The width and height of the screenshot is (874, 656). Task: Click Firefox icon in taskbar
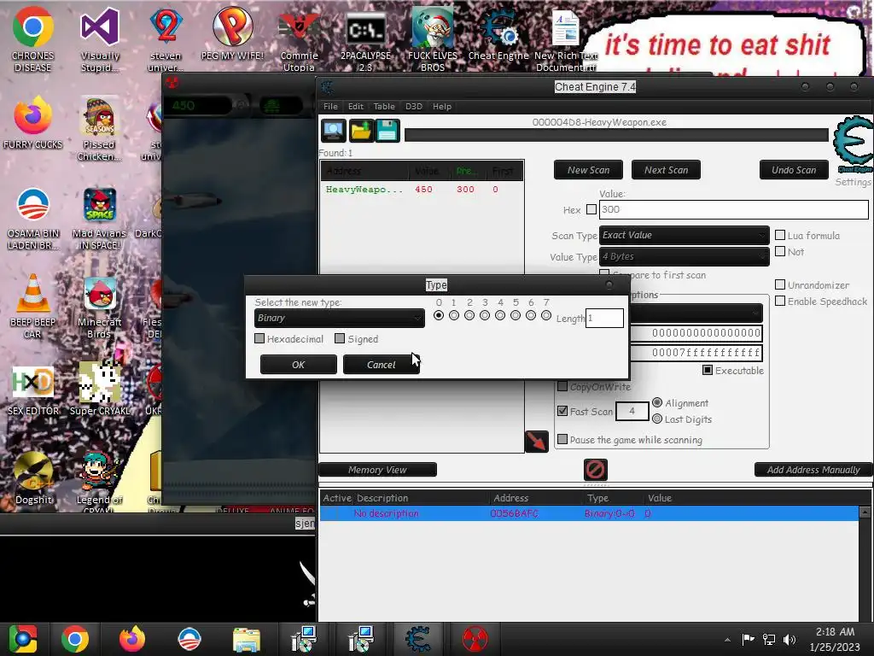(x=132, y=639)
